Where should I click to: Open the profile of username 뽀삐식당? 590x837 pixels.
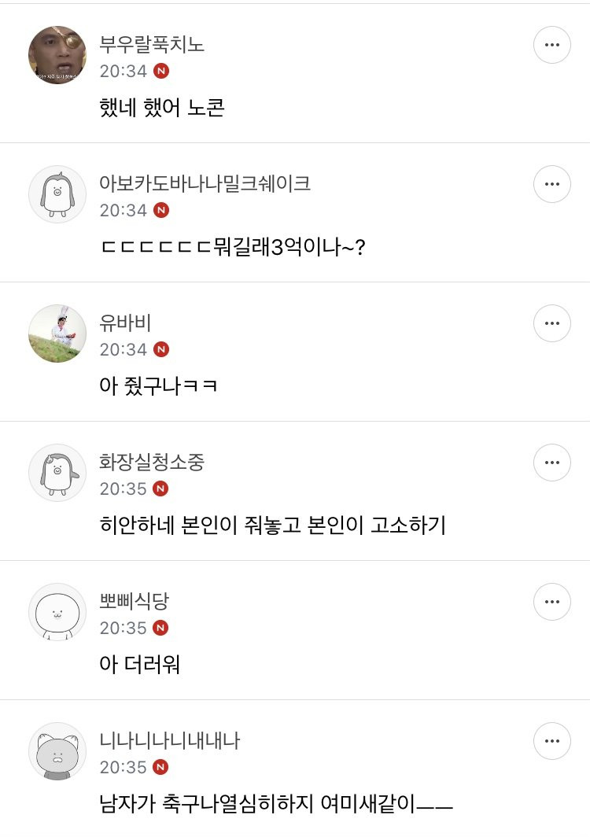coord(135,601)
